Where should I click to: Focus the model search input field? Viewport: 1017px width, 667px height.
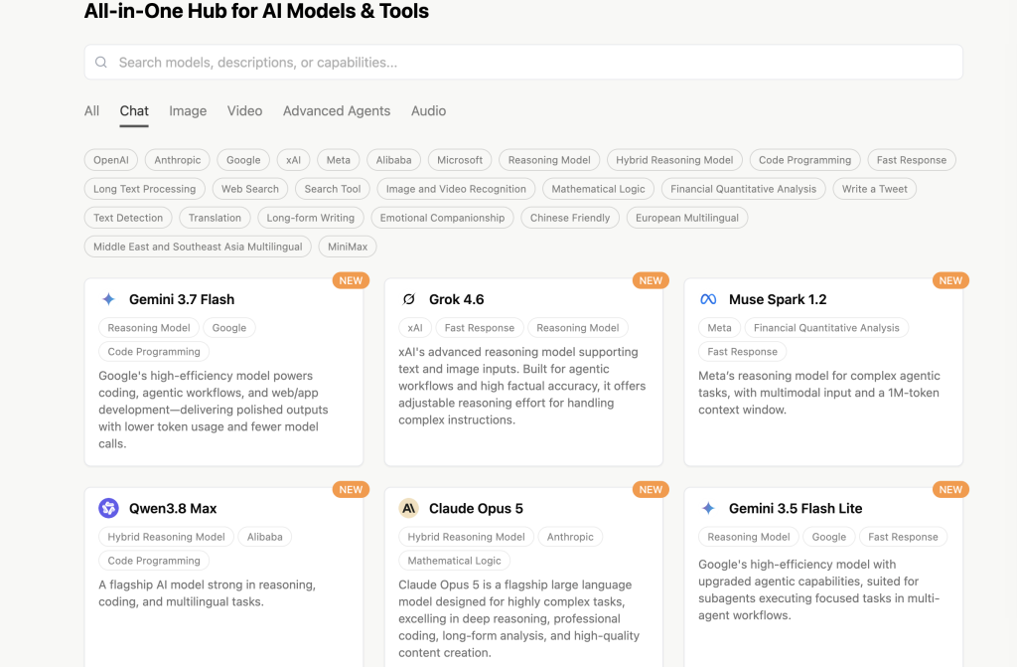(523, 63)
